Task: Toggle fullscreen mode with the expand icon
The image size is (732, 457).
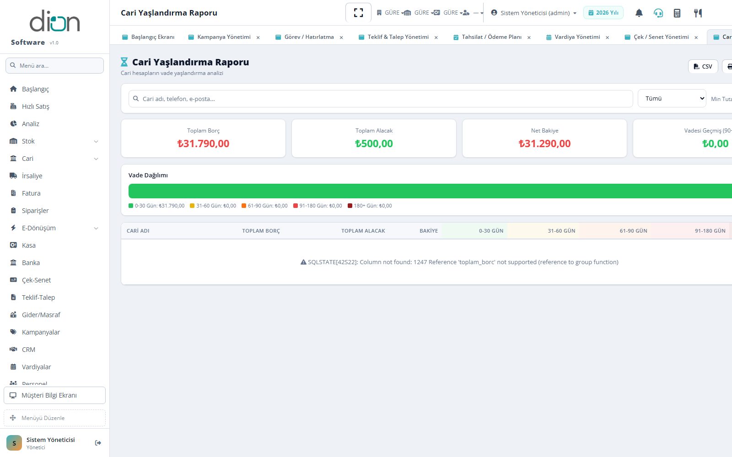Action: (x=358, y=13)
